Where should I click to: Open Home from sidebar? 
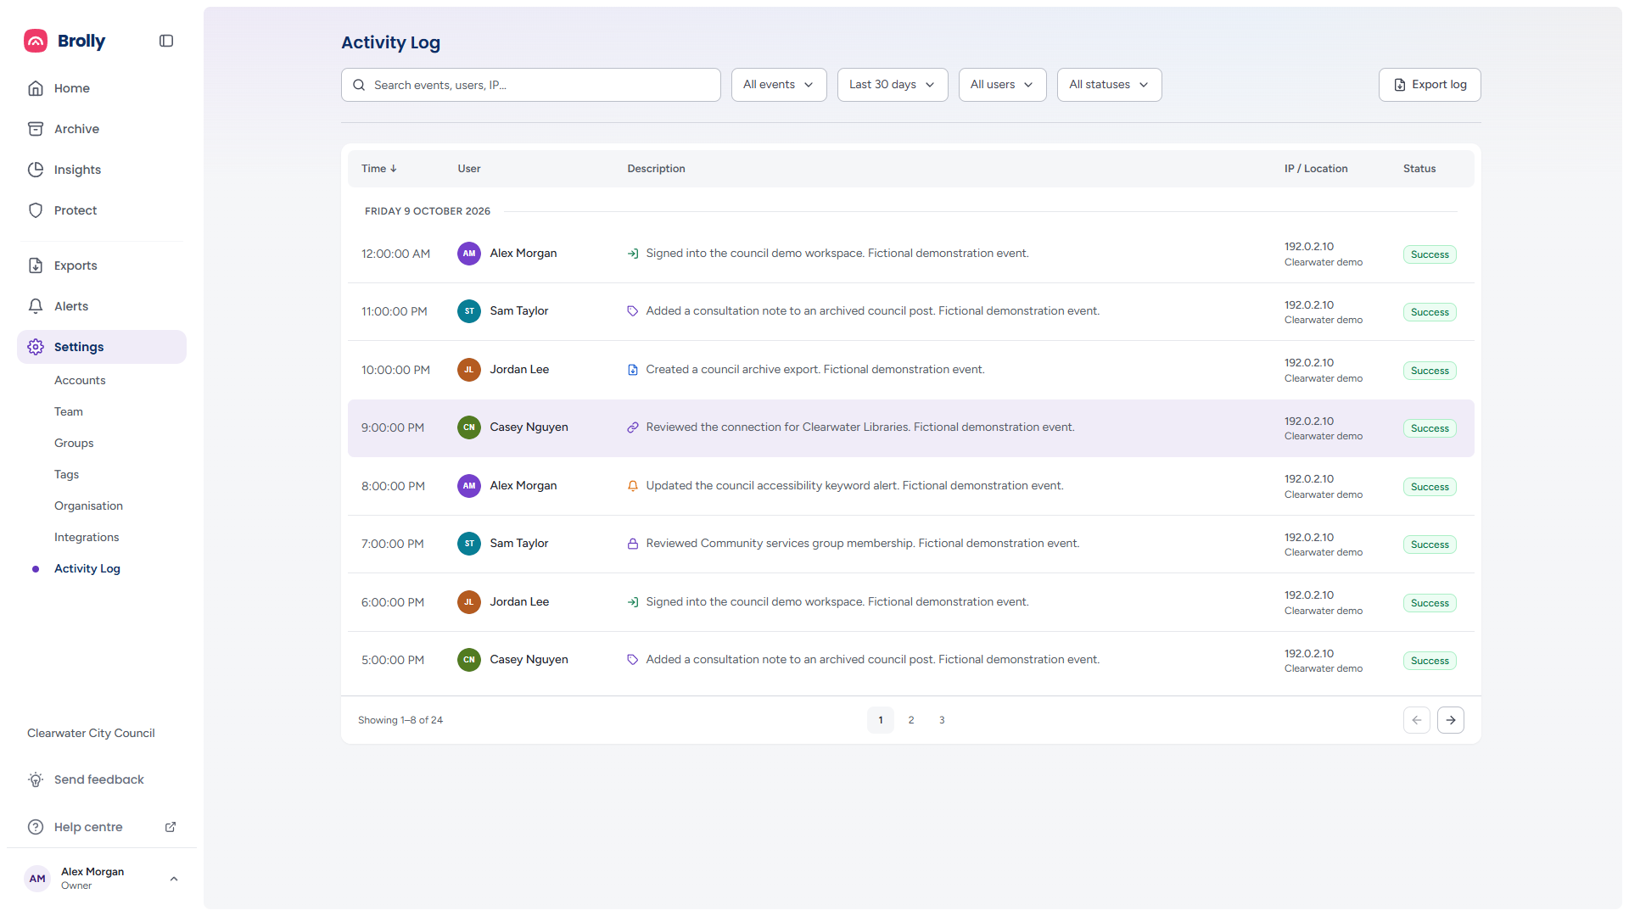pyautogui.click(x=102, y=88)
